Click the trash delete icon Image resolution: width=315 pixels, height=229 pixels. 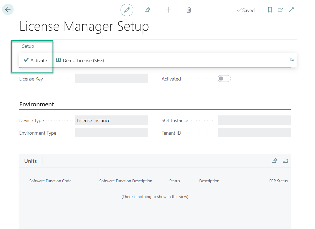tap(189, 10)
